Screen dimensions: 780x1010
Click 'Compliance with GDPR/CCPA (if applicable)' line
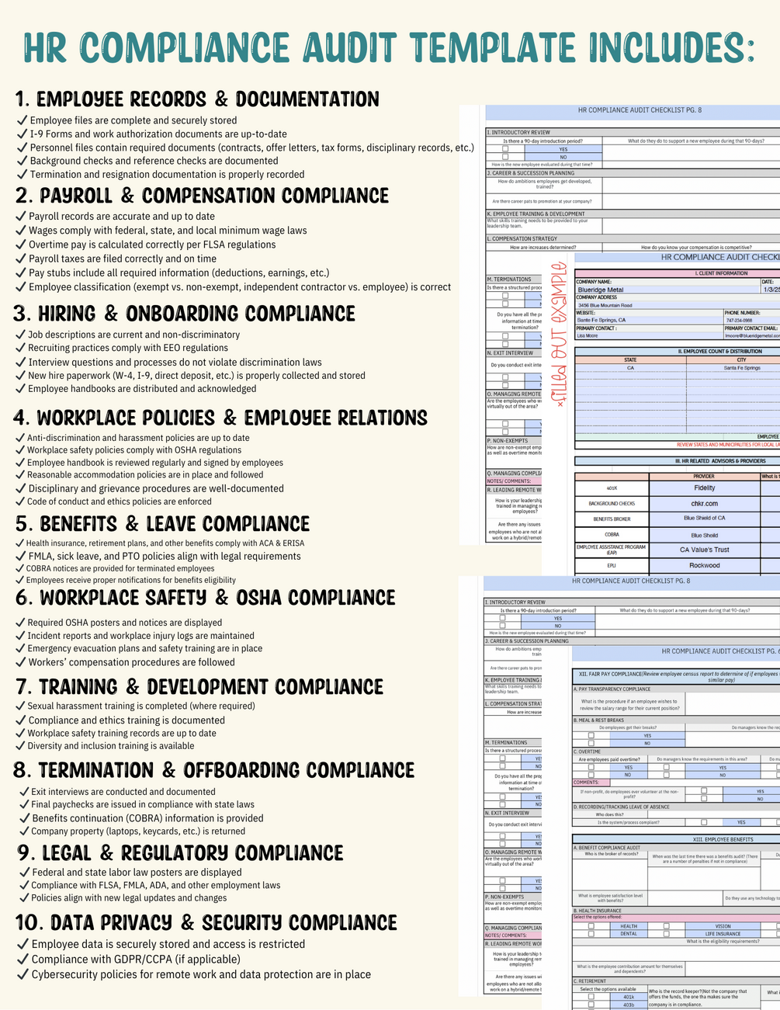tap(136, 960)
